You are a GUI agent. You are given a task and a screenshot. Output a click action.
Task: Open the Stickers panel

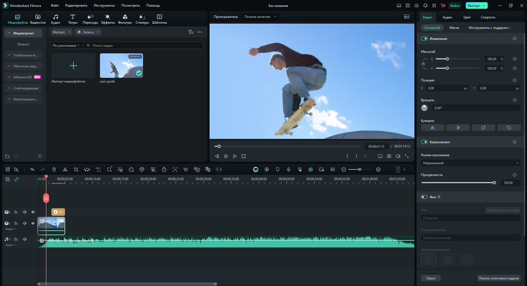click(142, 19)
